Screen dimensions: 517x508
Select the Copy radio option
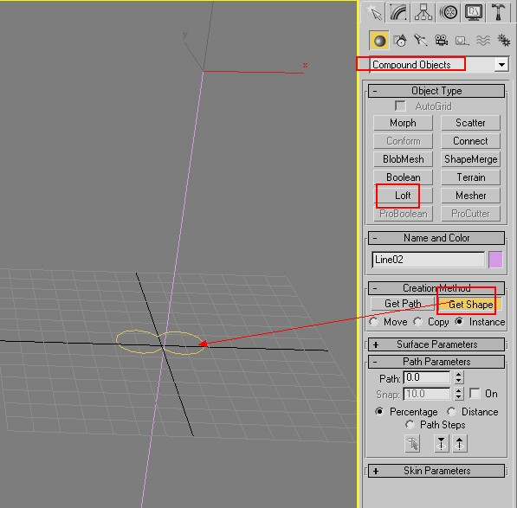[x=418, y=322]
